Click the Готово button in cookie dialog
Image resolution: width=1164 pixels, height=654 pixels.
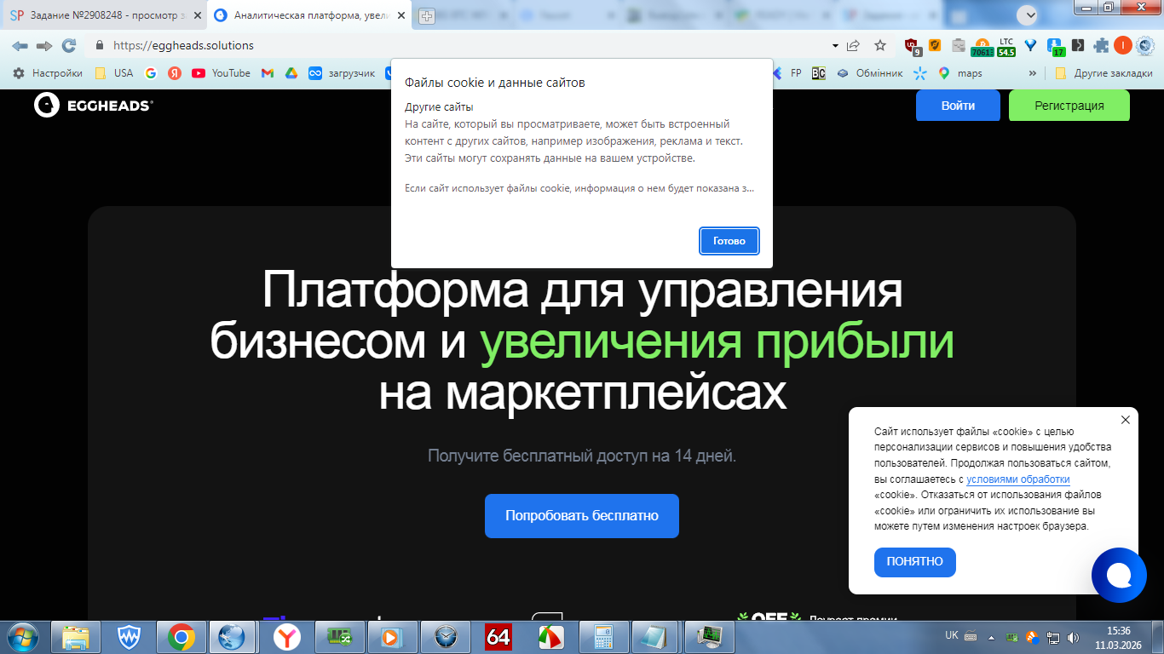coord(729,241)
